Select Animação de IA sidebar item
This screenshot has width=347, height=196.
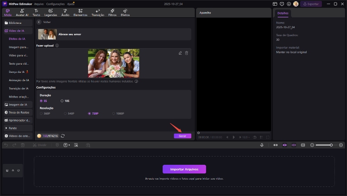(19, 80)
